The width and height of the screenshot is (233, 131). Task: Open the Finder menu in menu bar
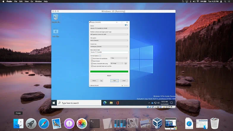(x=9, y=1)
